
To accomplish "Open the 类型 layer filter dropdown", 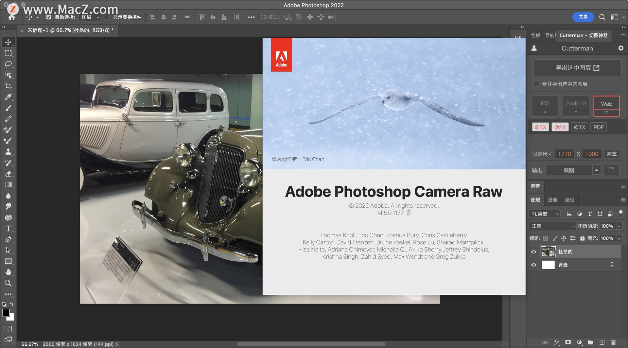I will point(545,214).
